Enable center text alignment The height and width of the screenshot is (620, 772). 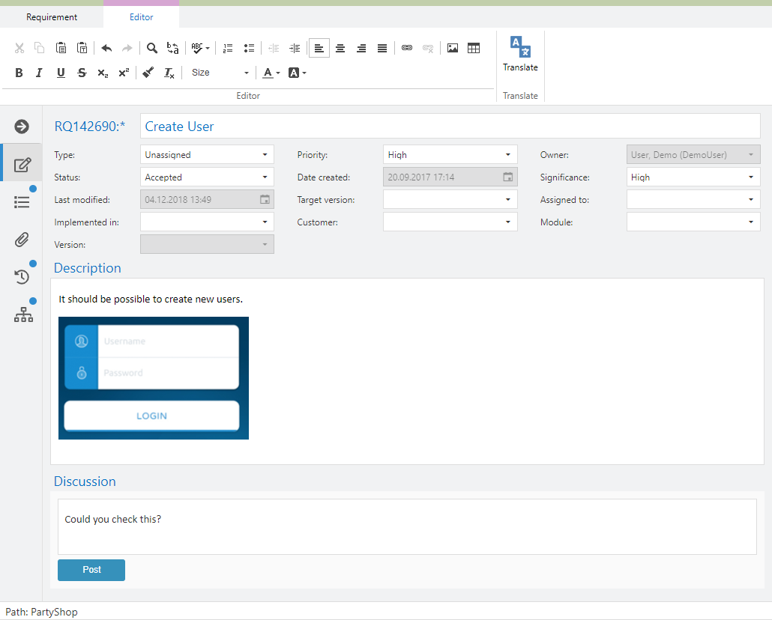tap(340, 48)
